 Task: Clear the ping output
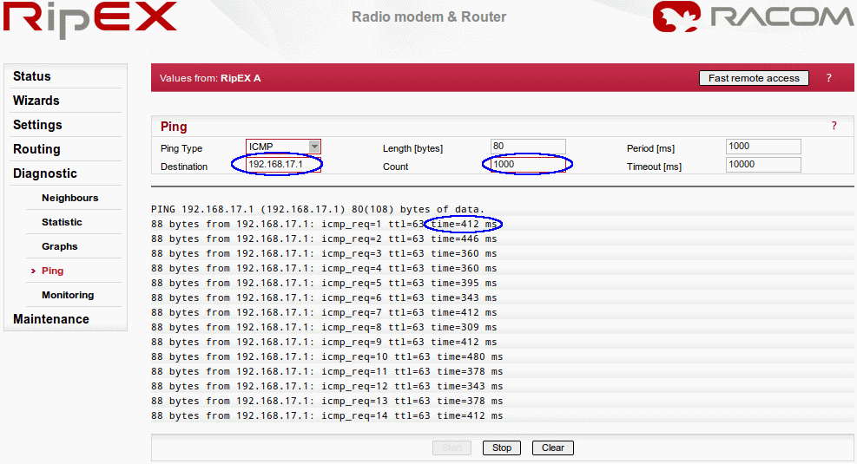point(552,448)
